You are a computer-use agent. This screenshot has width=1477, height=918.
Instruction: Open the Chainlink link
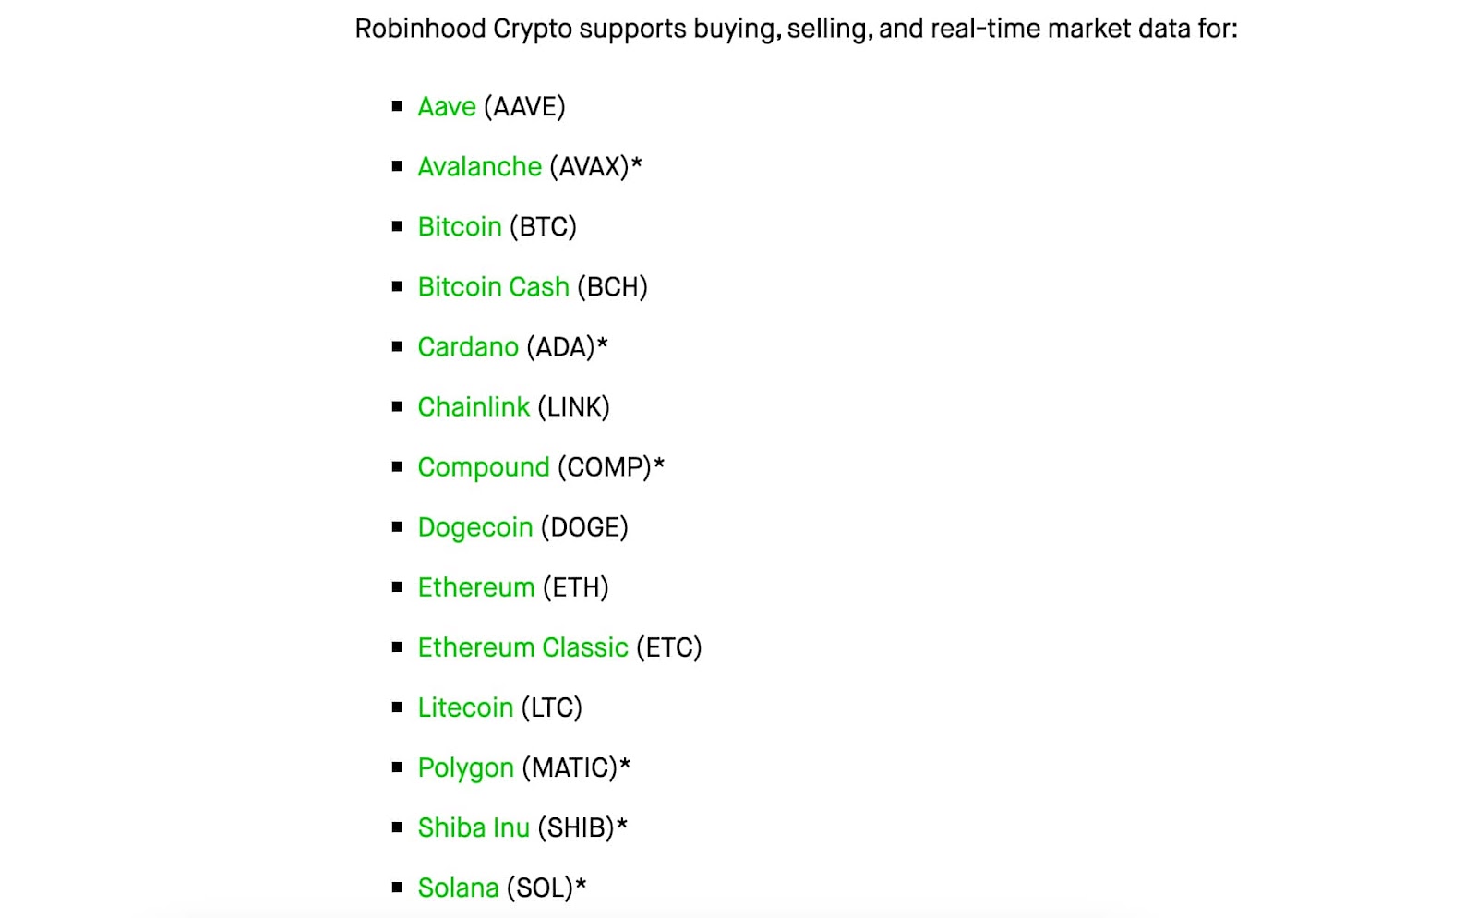pyautogui.click(x=474, y=407)
